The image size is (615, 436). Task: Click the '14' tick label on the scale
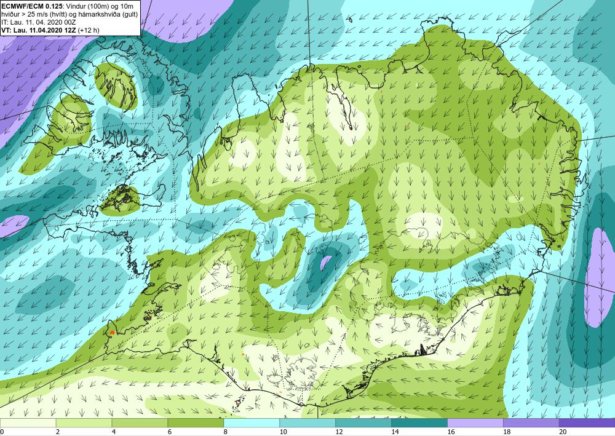click(395, 432)
